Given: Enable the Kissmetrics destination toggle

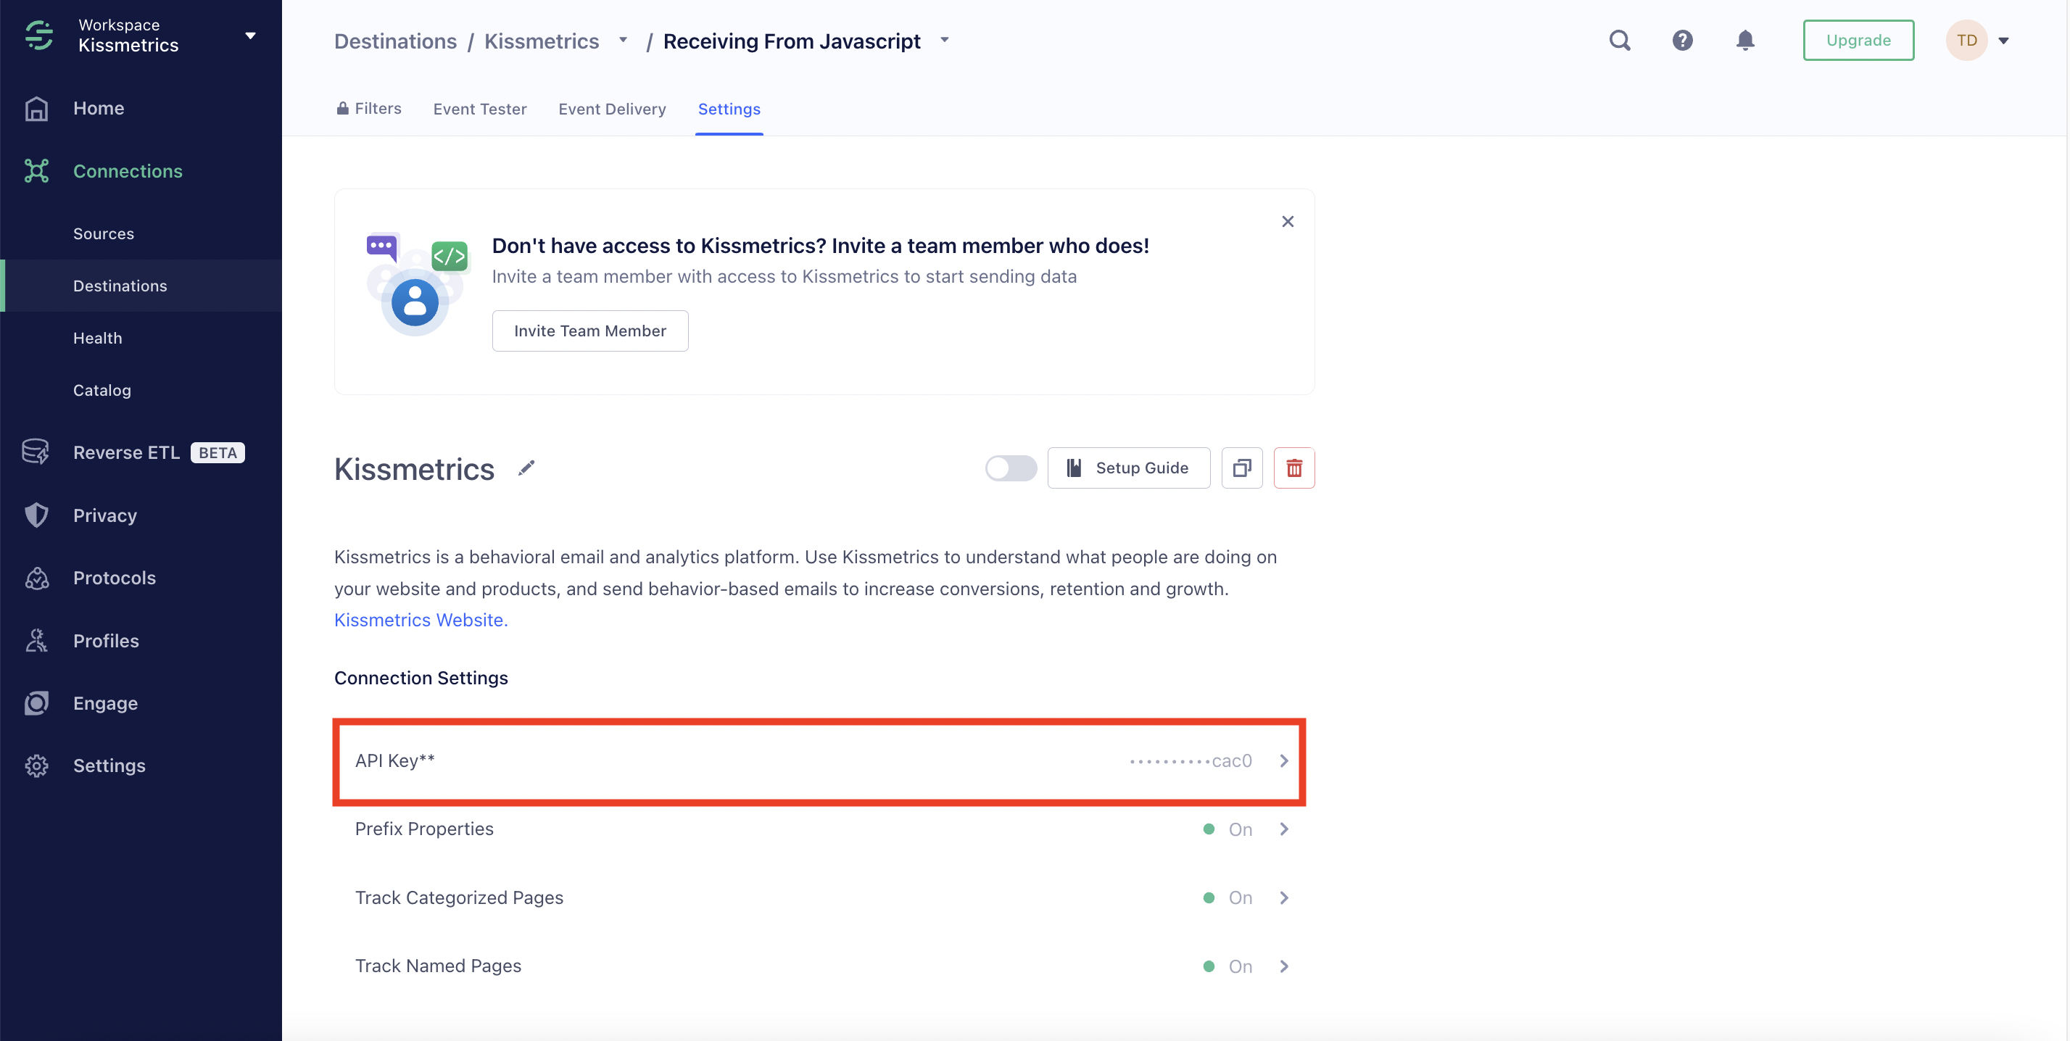Looking at the screenshot, I should point(1010,468).
